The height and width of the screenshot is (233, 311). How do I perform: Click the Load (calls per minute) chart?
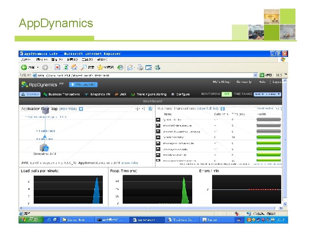tap(68, 189)
